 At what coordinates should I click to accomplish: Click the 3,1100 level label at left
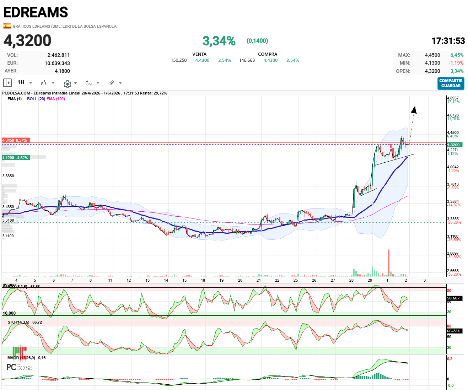click(8, 236)
